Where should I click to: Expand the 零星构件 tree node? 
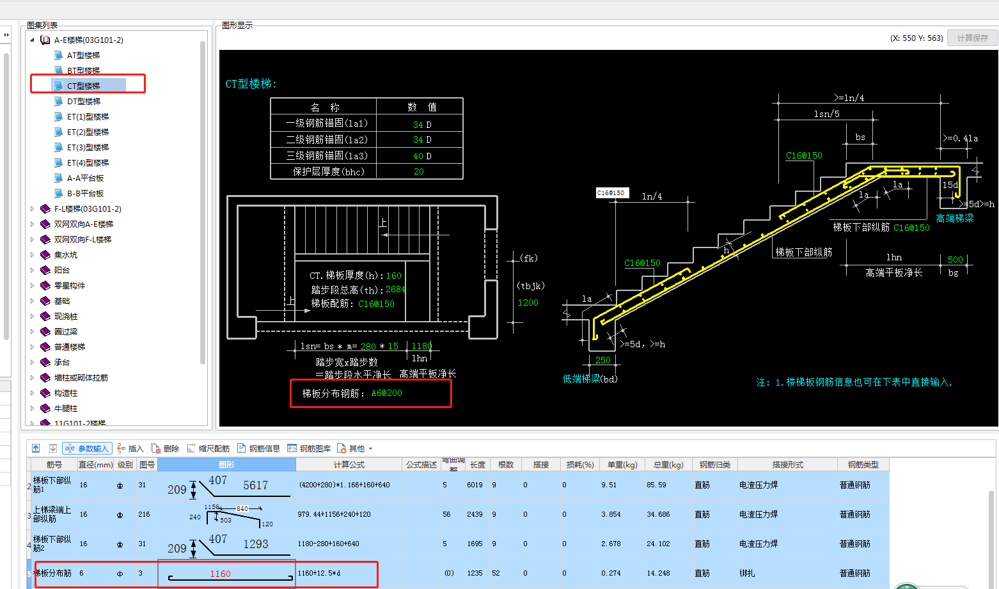[x=33, y=285]
